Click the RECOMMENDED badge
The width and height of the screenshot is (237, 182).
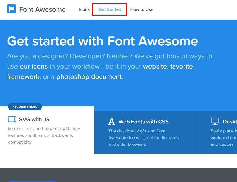point(25,106)
